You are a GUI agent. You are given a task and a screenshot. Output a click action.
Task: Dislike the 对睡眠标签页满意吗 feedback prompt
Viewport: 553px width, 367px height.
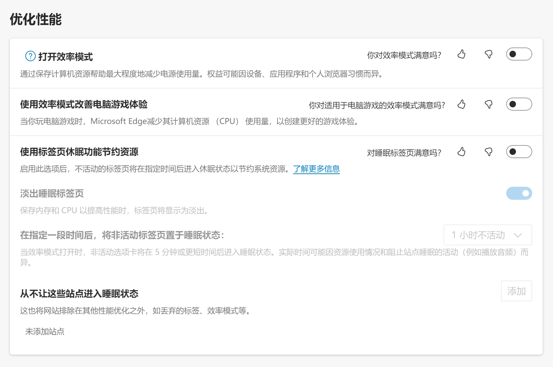tap(488, 152)
